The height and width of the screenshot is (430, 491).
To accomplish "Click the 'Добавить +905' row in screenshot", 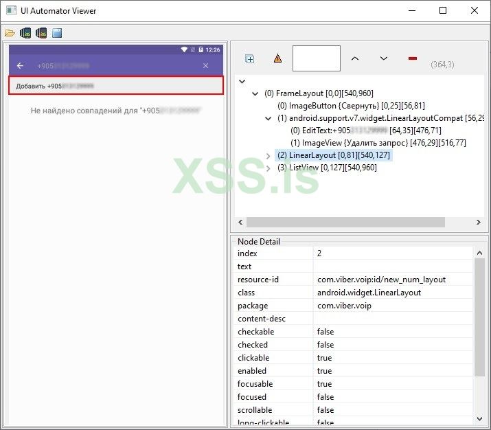I will click(x=116, y=85).
